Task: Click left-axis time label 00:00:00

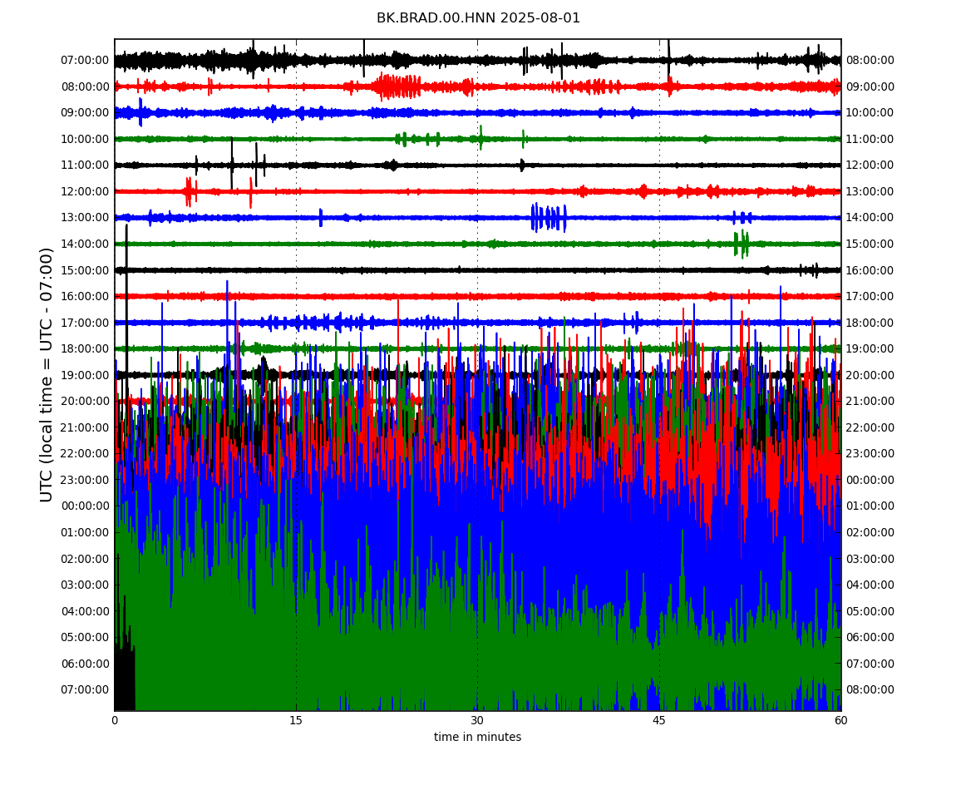Action: click(x=85, y=506)
